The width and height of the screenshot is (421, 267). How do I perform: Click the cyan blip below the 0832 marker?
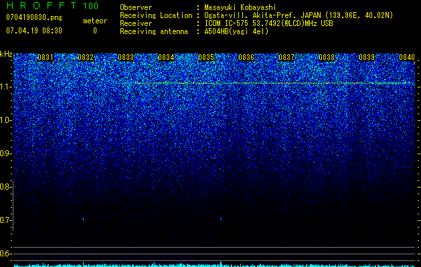(83, 219)
